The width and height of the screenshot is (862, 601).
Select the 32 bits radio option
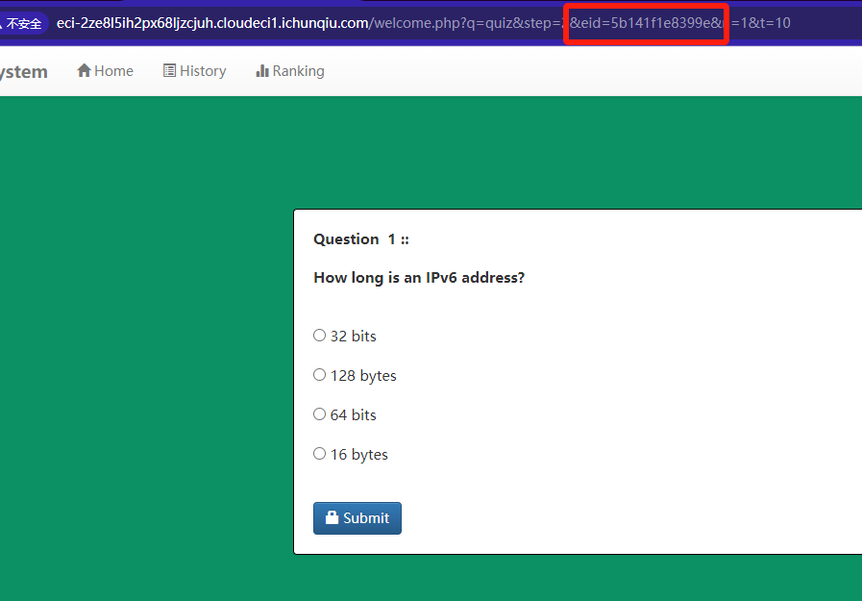(319, 336)
